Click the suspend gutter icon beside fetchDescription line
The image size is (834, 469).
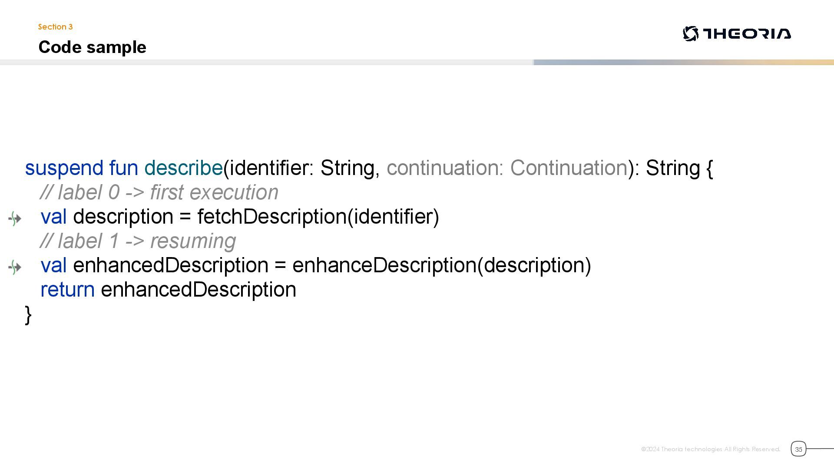[15, 218]
